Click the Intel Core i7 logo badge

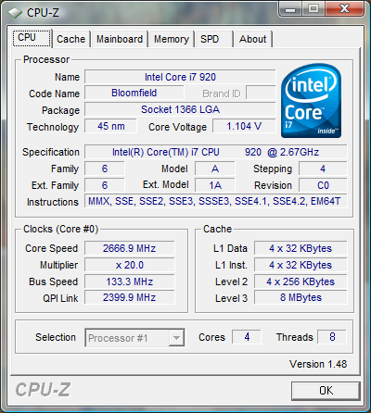[311, 101]
